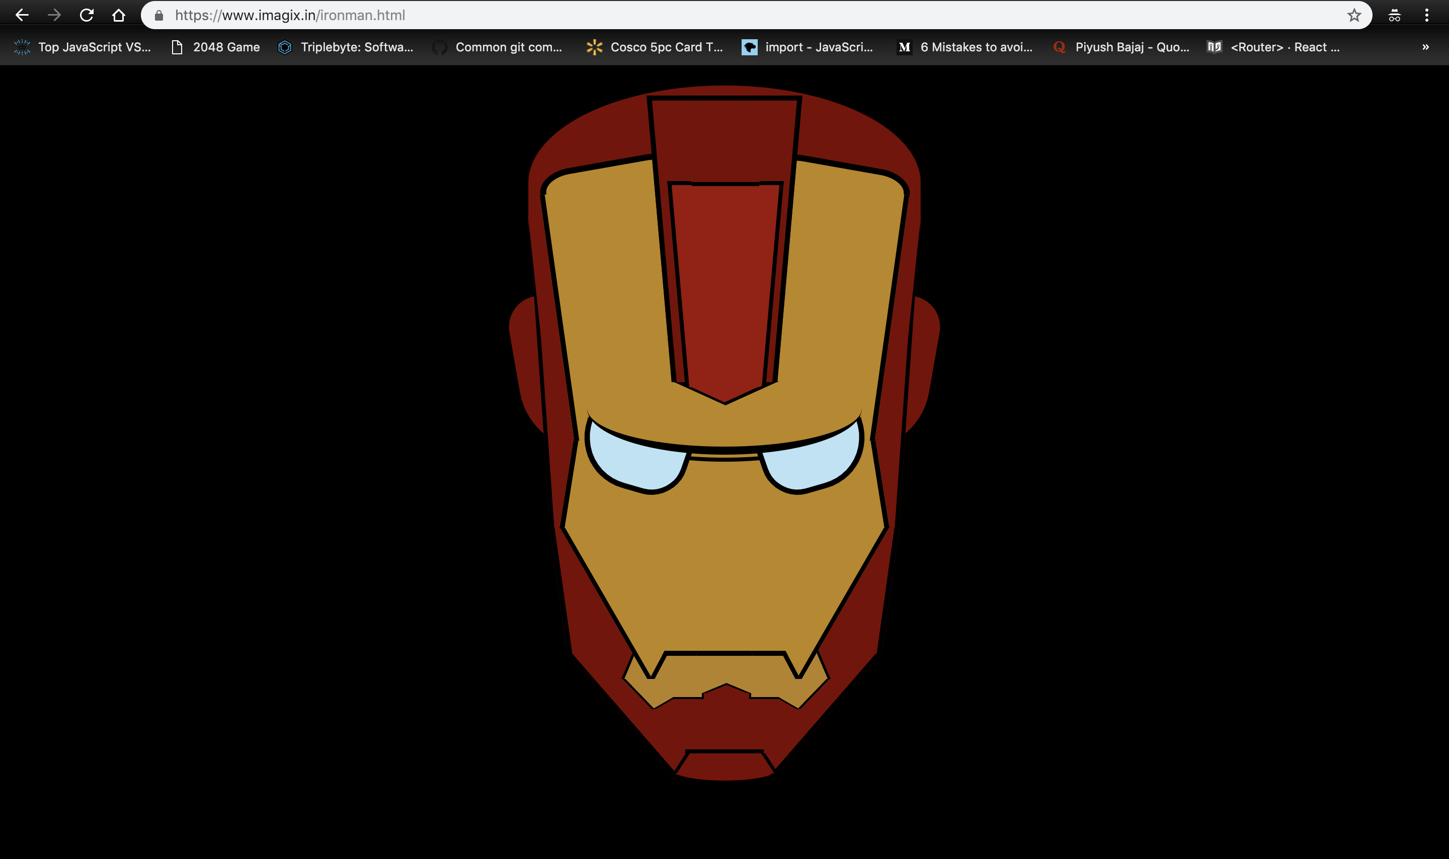Open 6 Mistakes to avoi... bookmark

coord(964,47)
